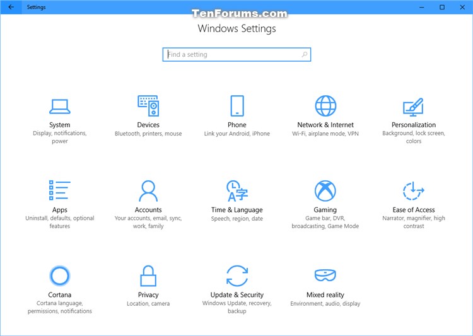473x336 pixels.
Task: Open the Devices keyboard and speaker icon
Action: coord(148,105)
